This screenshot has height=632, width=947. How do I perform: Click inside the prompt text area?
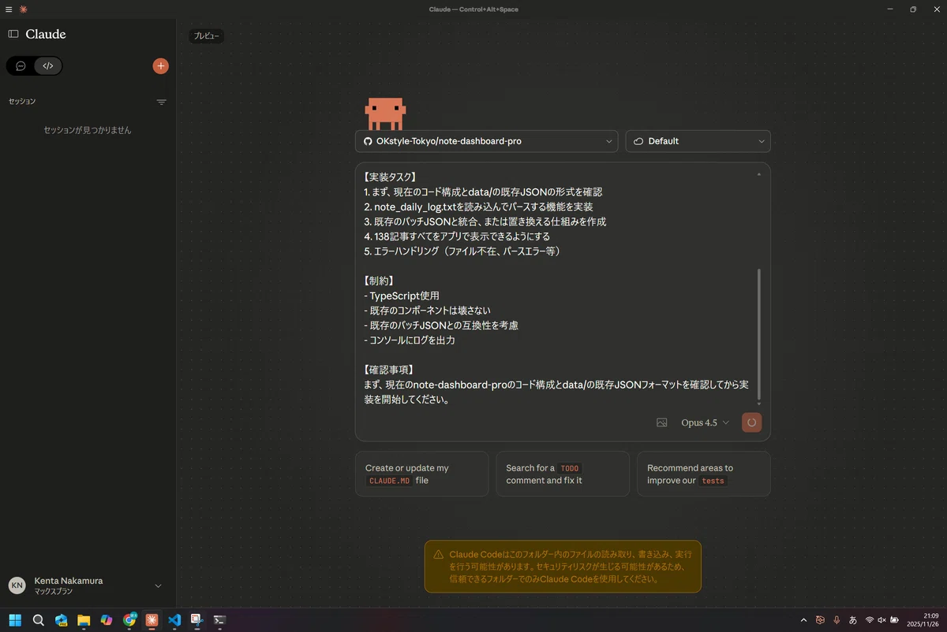556,288
